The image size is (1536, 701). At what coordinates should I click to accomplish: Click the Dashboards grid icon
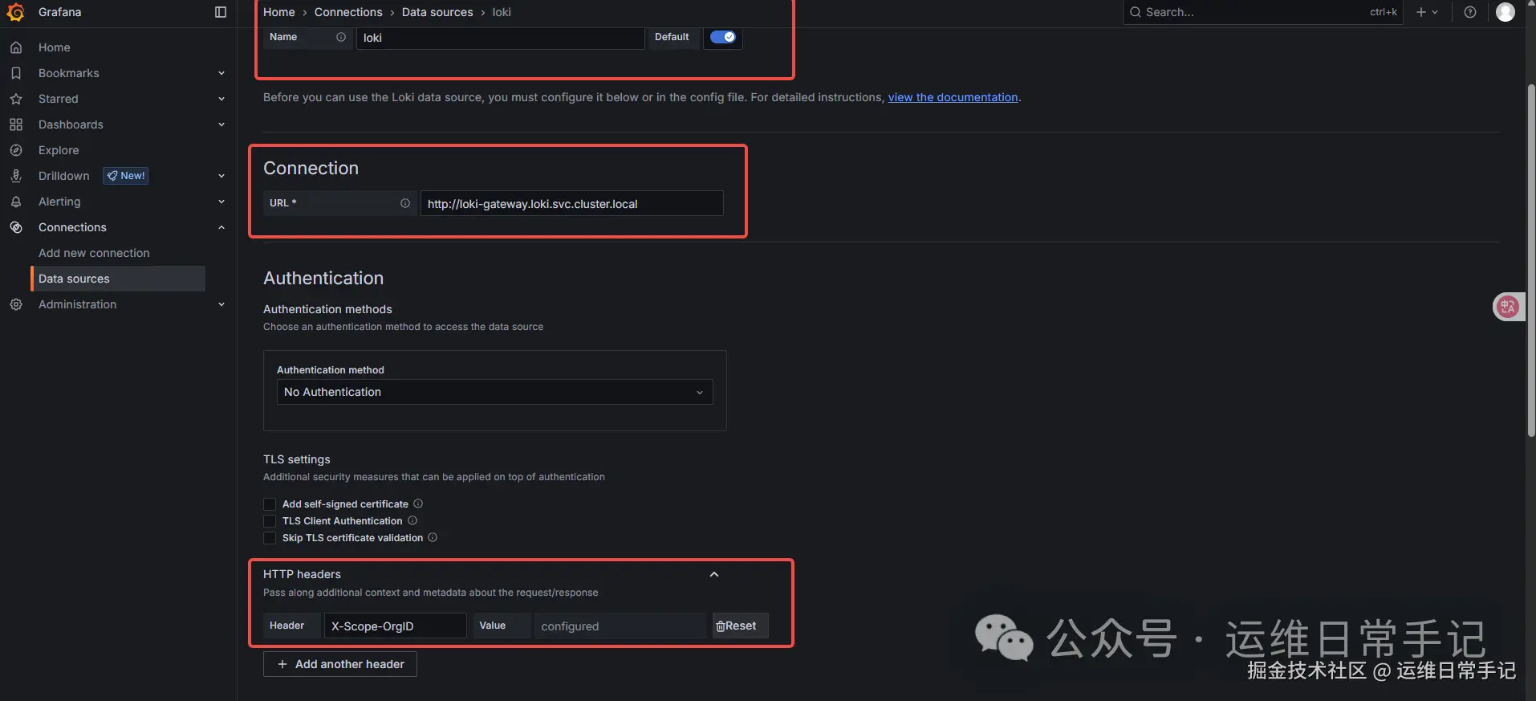point(16,124)
